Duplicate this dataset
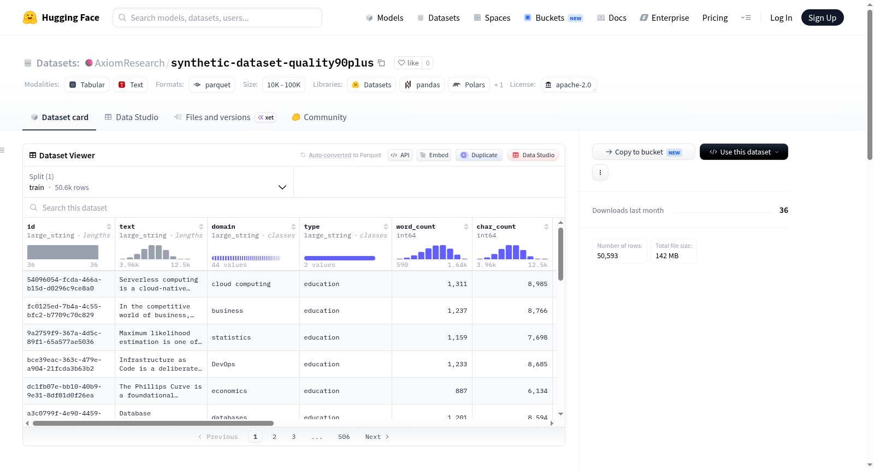The image size is (874, 470). pyautogui.click(x=479, y=155)
